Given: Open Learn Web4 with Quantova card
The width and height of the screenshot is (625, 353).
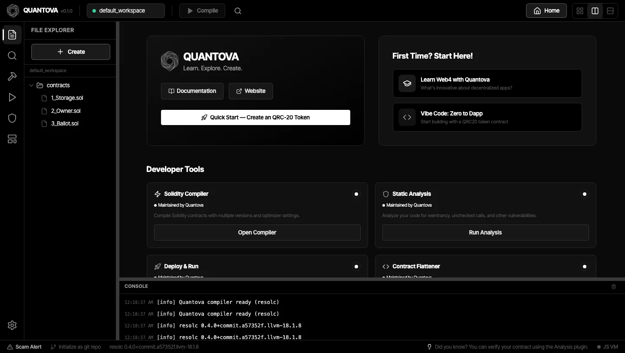Looking at the screenshot, I should pyautogui.click(x=487, y=83).
